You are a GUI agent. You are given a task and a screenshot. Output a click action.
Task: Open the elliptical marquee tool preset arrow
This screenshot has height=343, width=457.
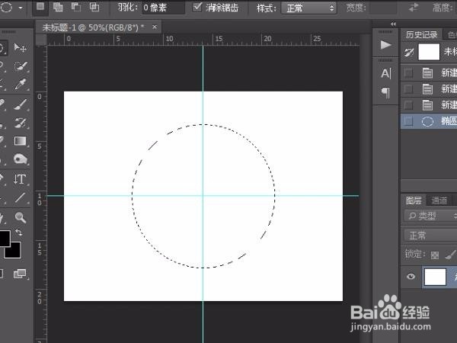click(x=21, y=8)
